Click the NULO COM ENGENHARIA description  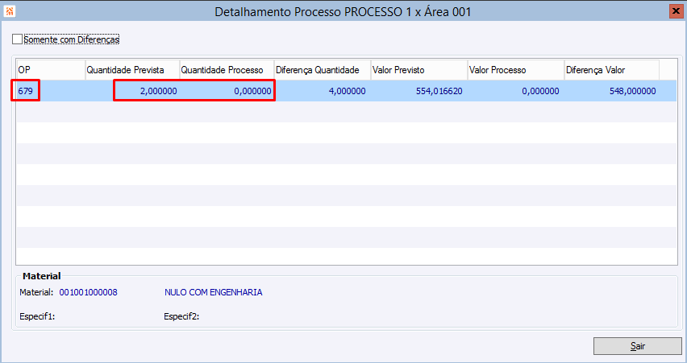(214, 292)
